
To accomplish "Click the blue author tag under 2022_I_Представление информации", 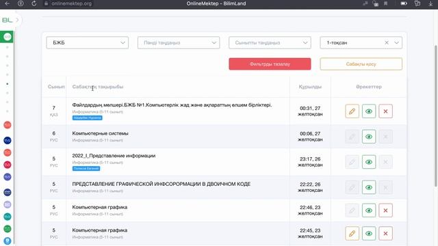I will (x=86, y=169).
